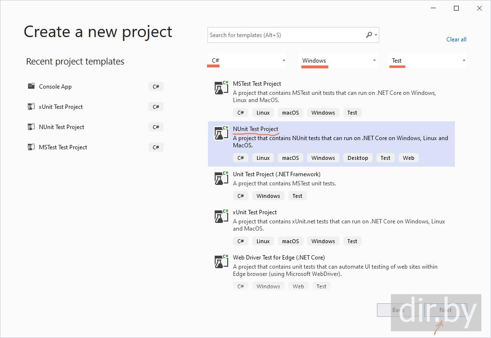Image resolution: width=491 pixels, height=338 pixels.
Task: Select recent MSTest Test Project template
Action: click(x=63, y=147)
